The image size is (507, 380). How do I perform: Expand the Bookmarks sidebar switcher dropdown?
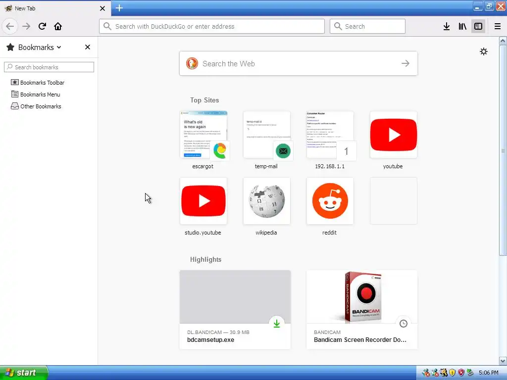pos(59,47)
